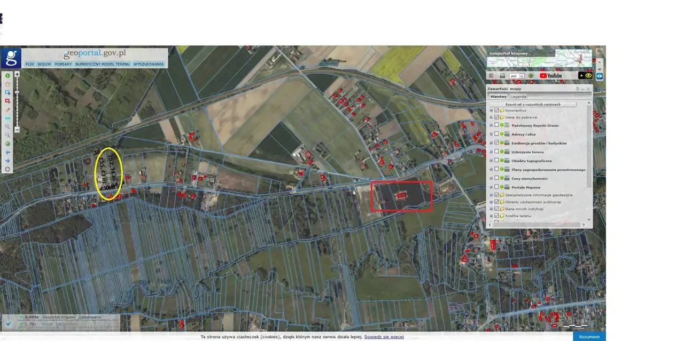Go to previous map view arrow
This screenshot has height=341, width=684.
pyautogui.click(x=7, y=153)
